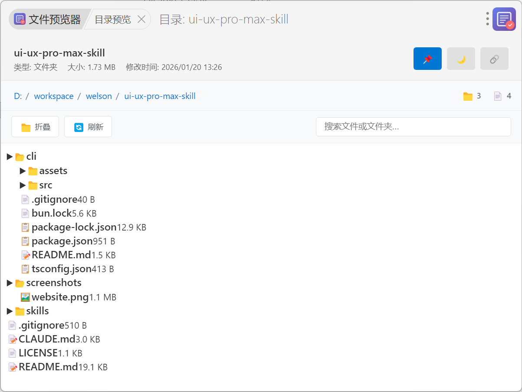Screen dimensions: 522x392
Task: Expand the src folder arrow
Action: click(x=23, y=185)
